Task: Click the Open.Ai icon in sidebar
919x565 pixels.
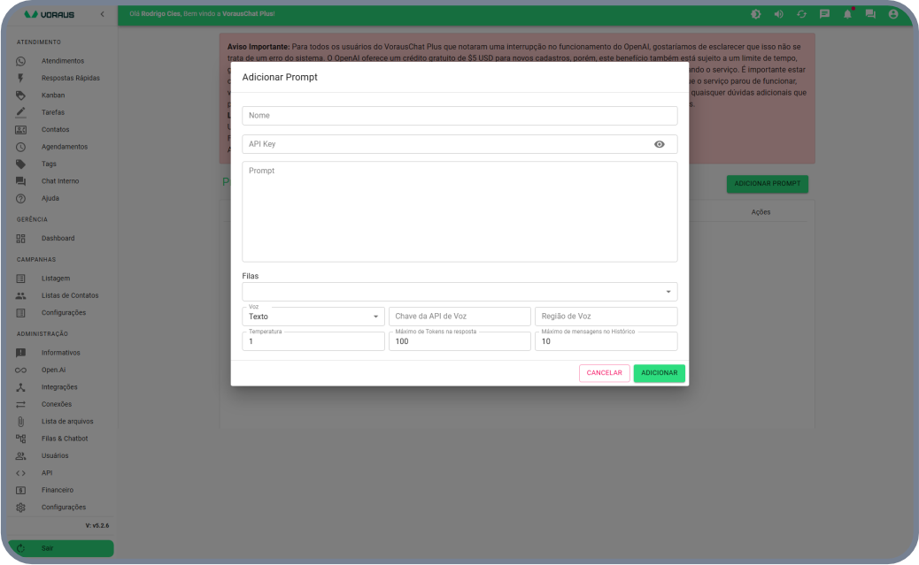Action: 21,370
